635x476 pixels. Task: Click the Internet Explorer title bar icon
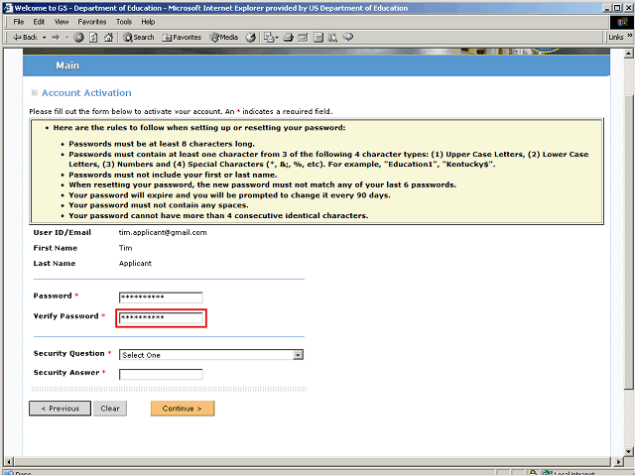coord(8,8)
